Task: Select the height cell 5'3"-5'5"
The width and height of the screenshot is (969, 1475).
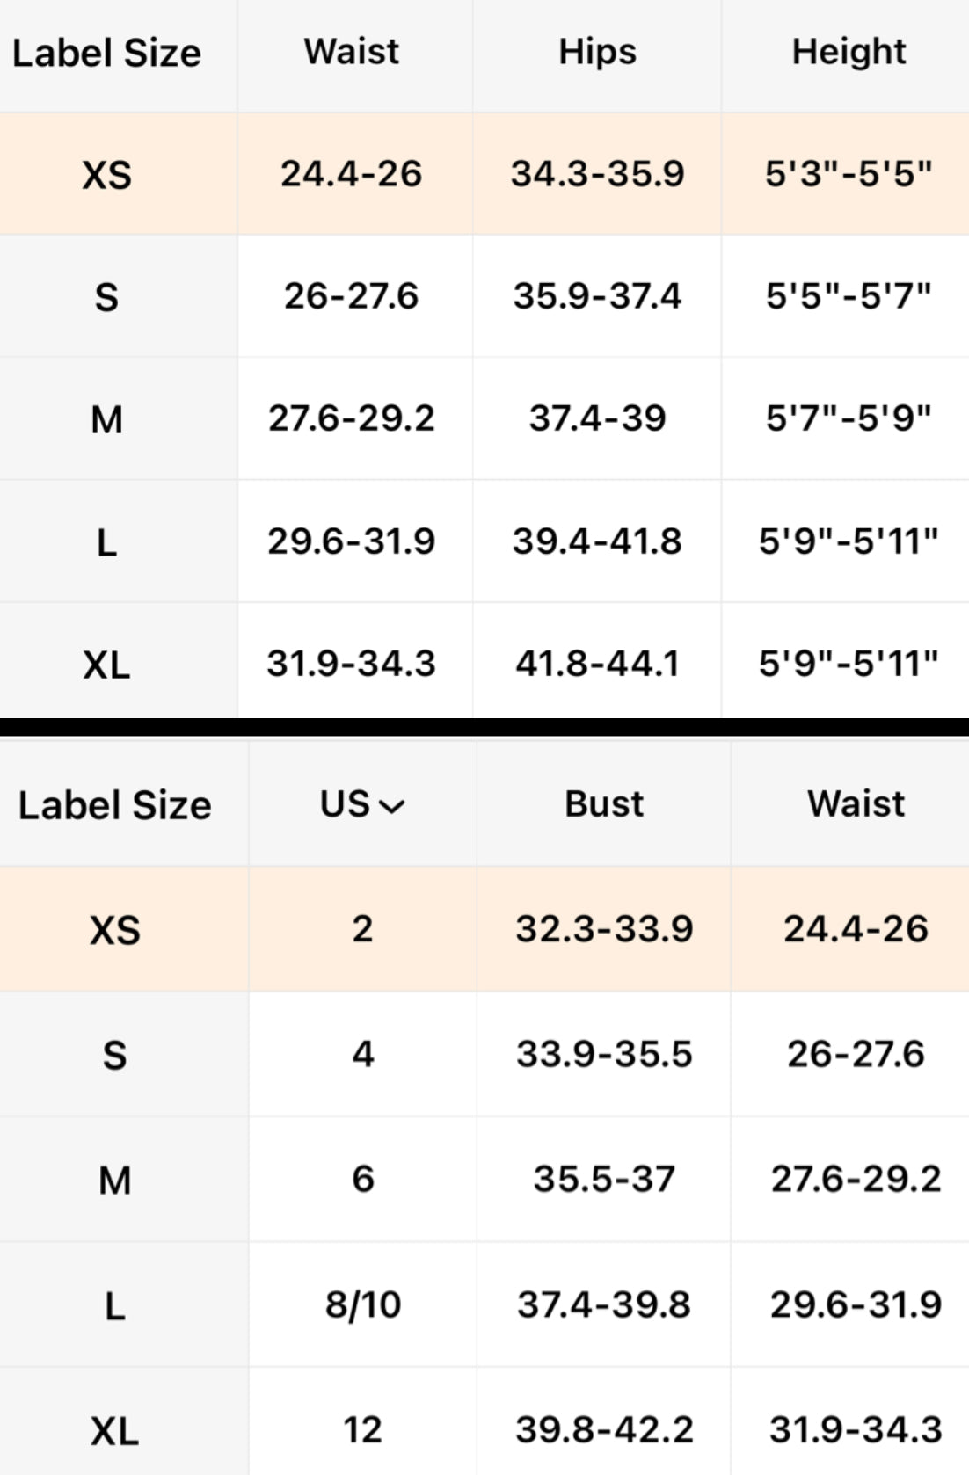Action: click(849, 174)
